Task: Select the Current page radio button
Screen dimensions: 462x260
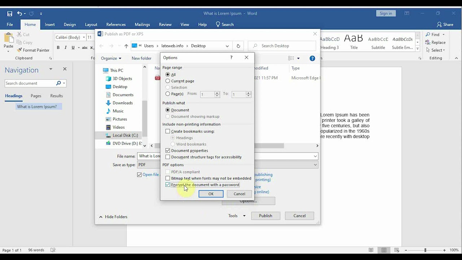Action: 167,81
